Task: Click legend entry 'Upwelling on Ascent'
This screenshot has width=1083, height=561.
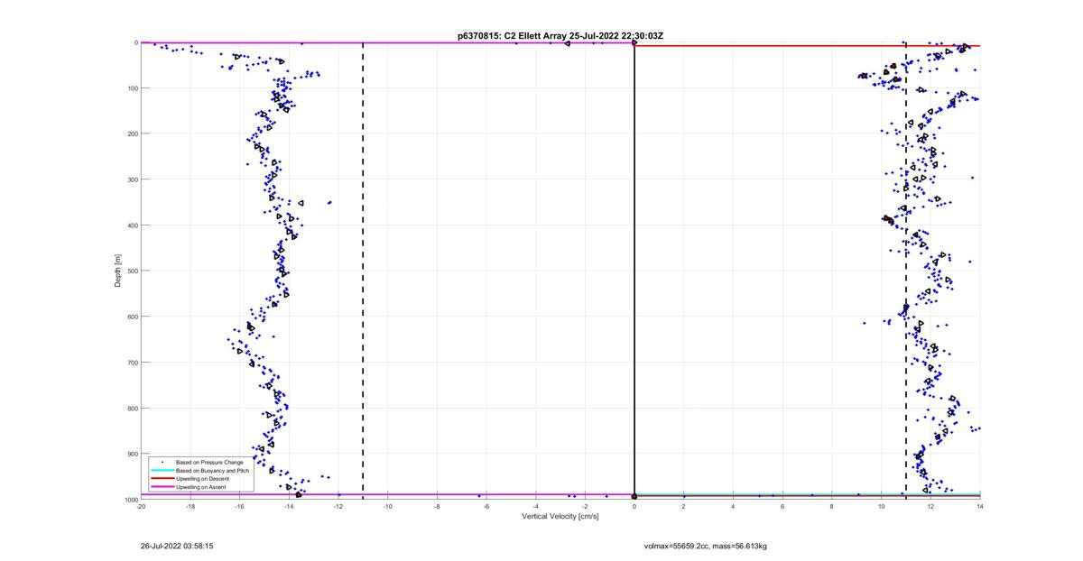Action: (x=201, y=486)
